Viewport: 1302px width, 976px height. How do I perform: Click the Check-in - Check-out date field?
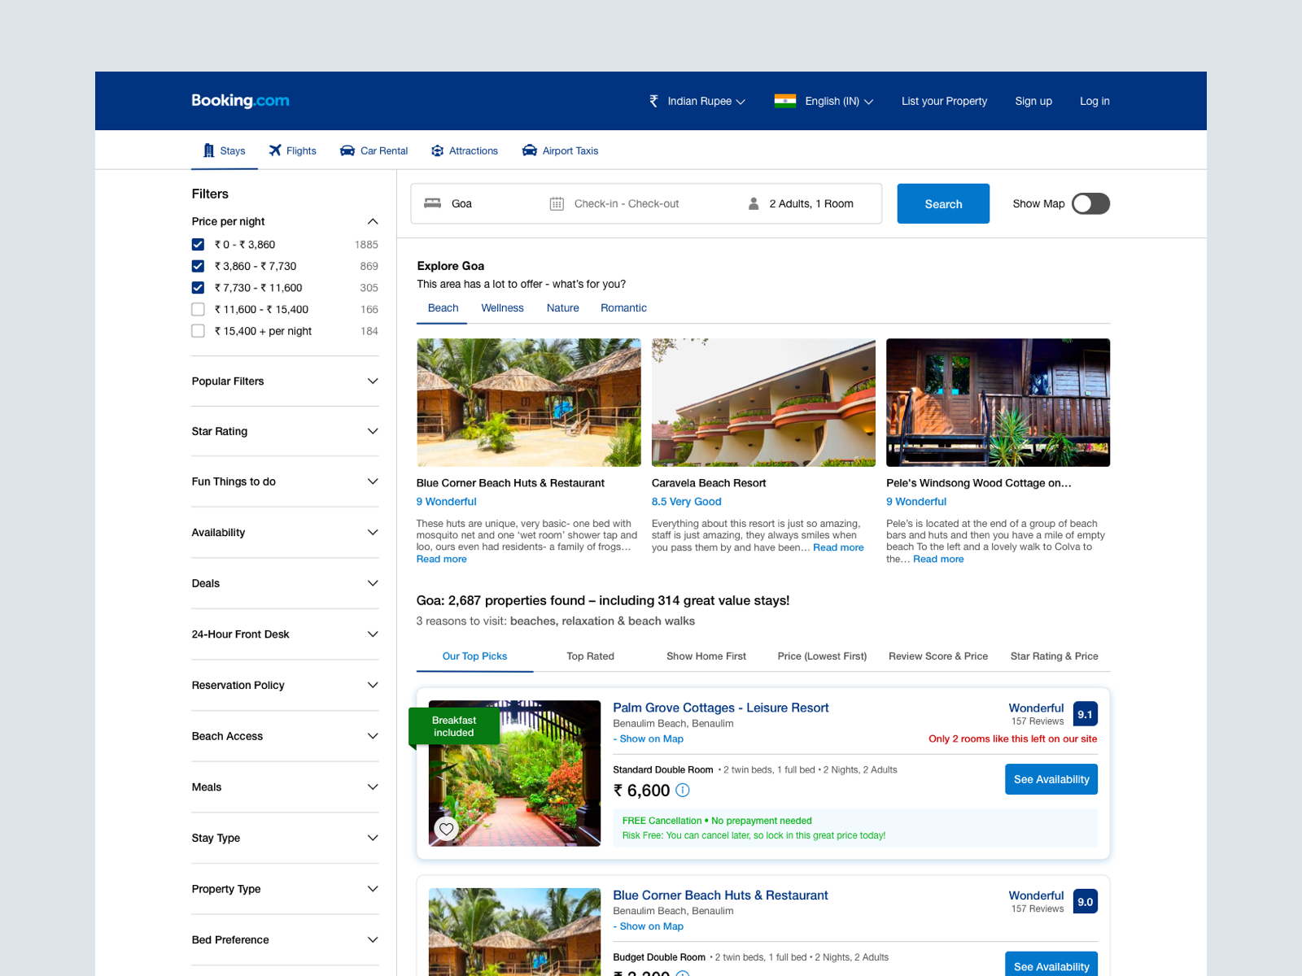[627, 203]
